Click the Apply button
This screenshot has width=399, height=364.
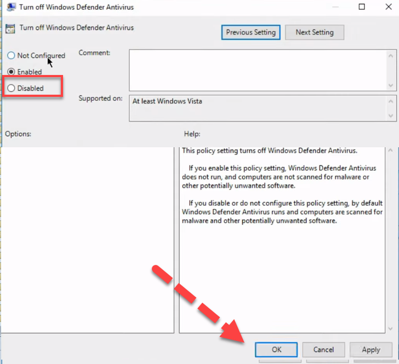pos(371,350)
